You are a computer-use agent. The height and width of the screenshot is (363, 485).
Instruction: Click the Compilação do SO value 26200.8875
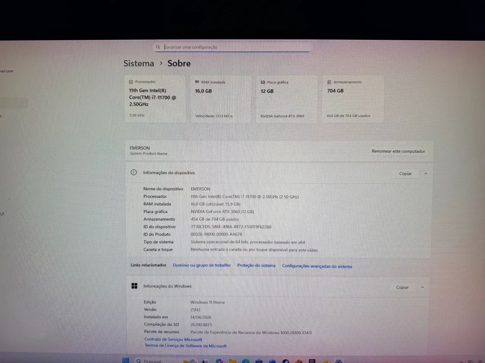(x=201, y=324)
